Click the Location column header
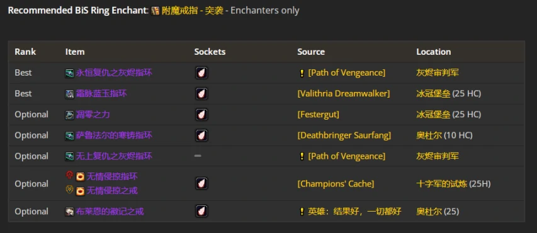Screen dimensions: 537x233 click(x=434, y=52)
